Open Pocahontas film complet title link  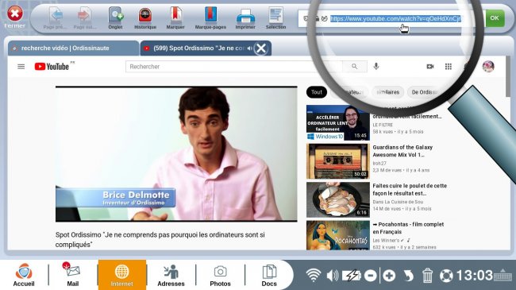click(x=408, y=228)
